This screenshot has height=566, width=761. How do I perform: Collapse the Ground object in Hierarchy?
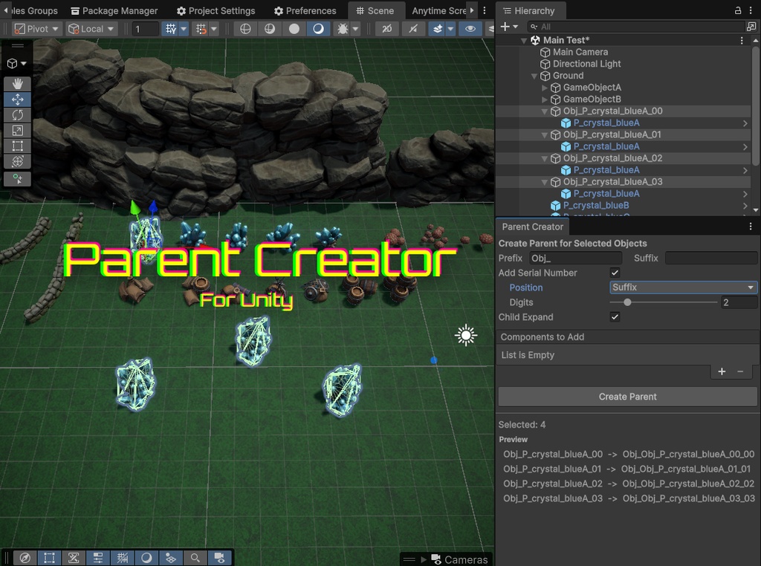534,77
